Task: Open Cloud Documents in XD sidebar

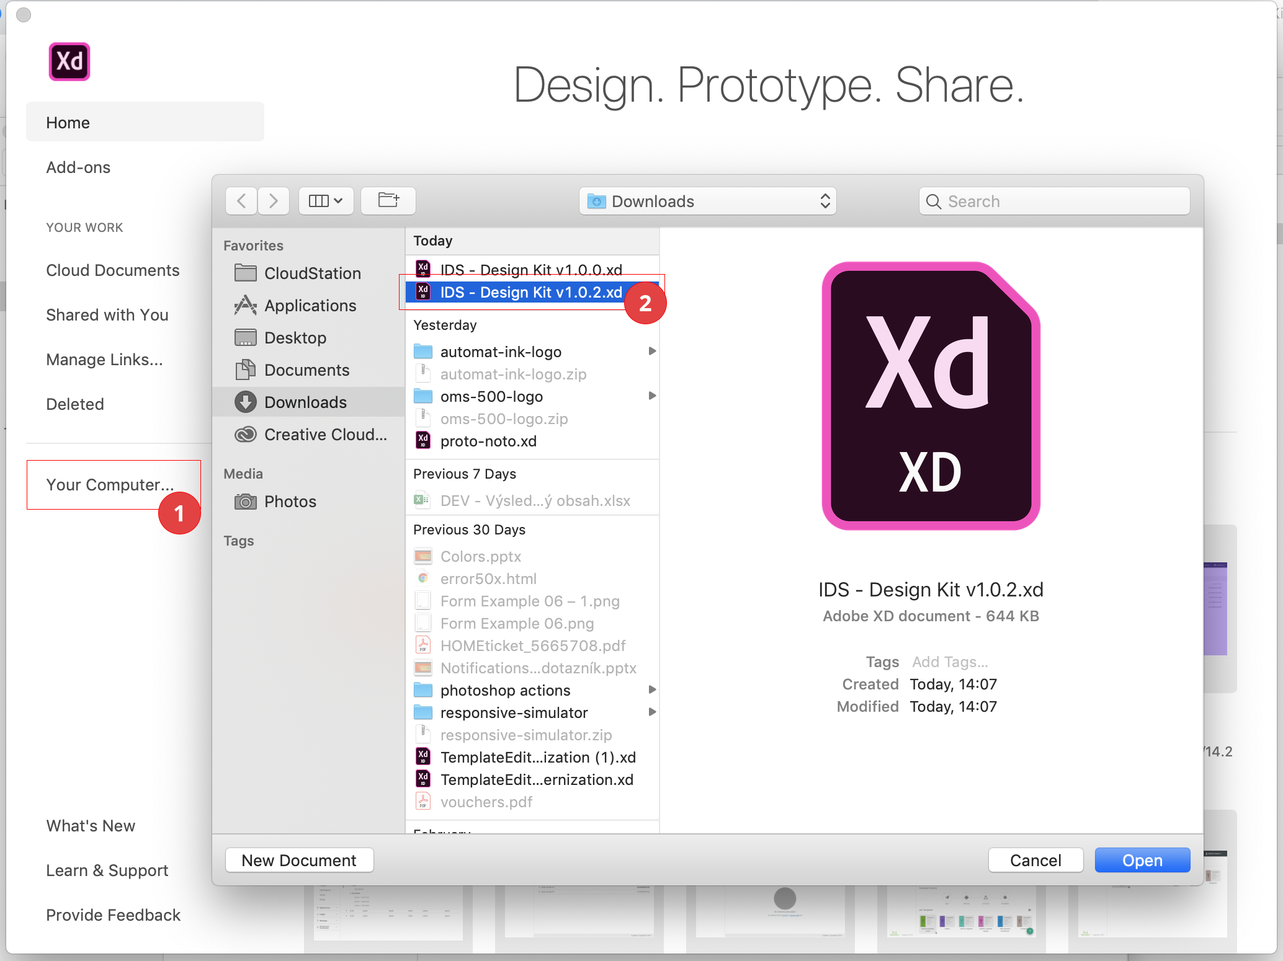Action: click(113, 270)
